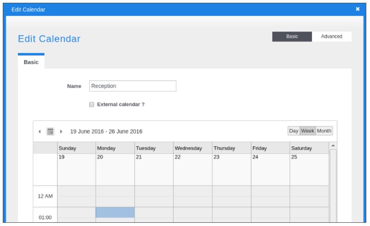Image resolution: width=370 pixels, height=226 pixels.
Task: Click the Saturday column header
Action: (309, 148)
